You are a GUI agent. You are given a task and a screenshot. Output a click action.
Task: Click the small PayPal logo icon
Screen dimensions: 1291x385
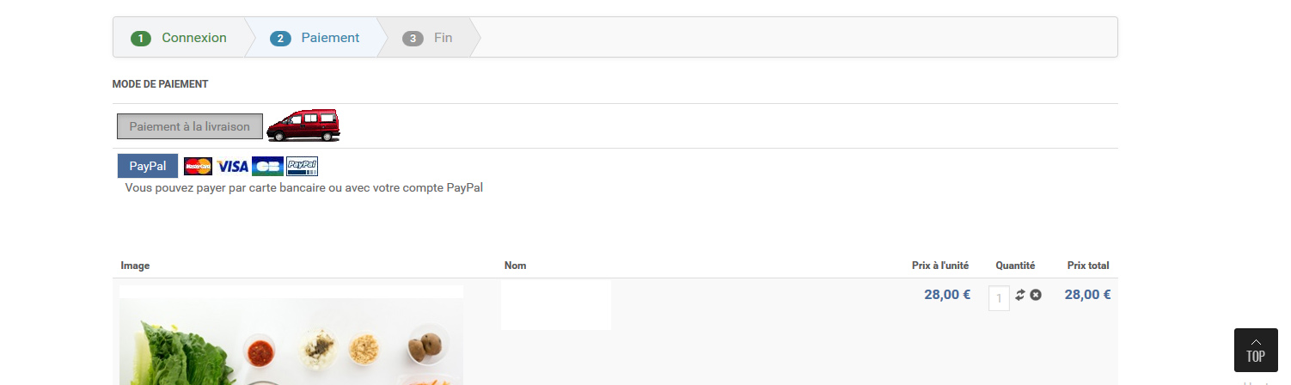[302, 166]
